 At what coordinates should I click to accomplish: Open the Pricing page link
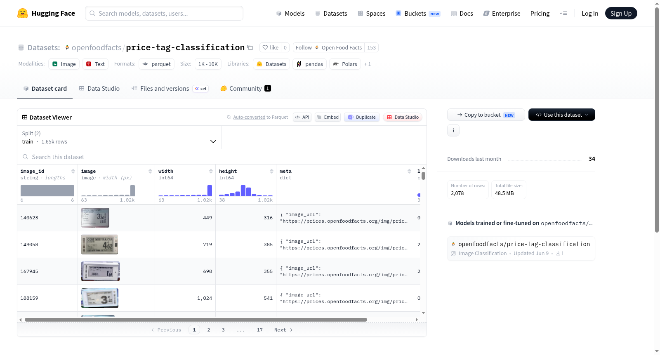[540, 13]
